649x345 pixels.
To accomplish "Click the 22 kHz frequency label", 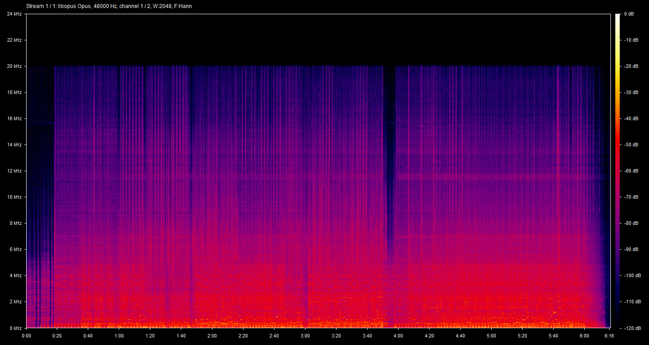I will pos(14,40).
